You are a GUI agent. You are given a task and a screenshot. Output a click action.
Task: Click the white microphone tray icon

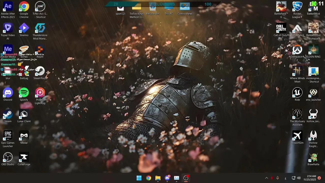point(278,178)
